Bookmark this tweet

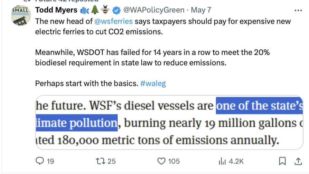point(282,161)
